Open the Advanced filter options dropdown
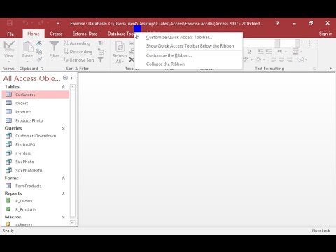 pos(102,51)
